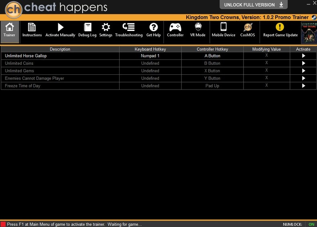
Task: Click the Freeze Time of Day description
Action: pos(22,86)
